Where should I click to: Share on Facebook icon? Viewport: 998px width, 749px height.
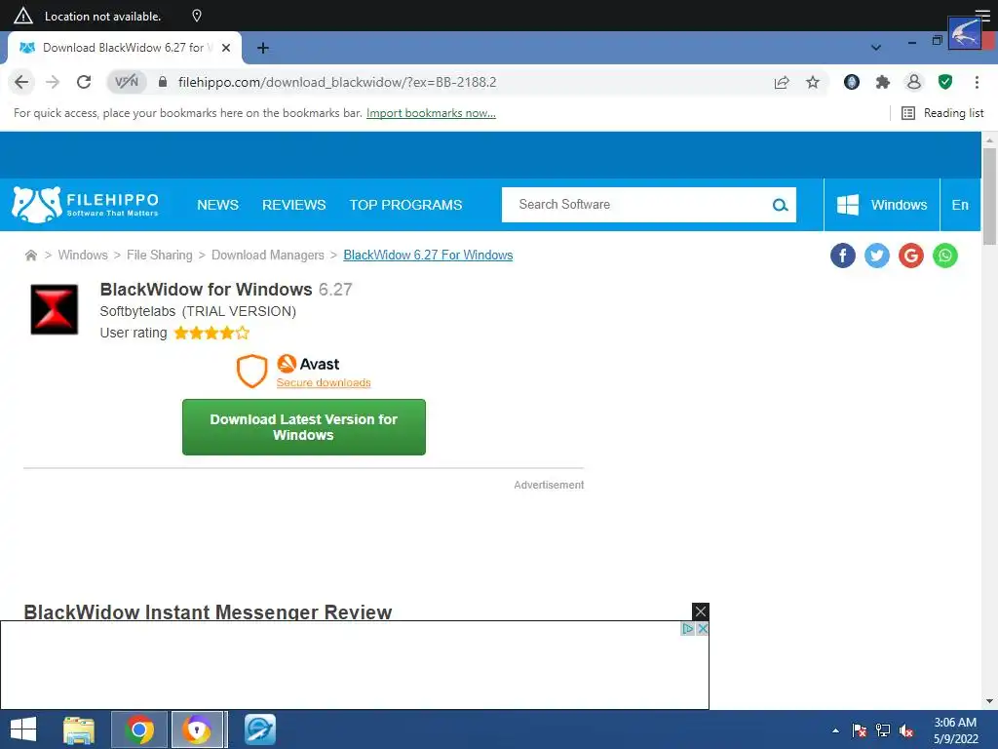point(843,256)
